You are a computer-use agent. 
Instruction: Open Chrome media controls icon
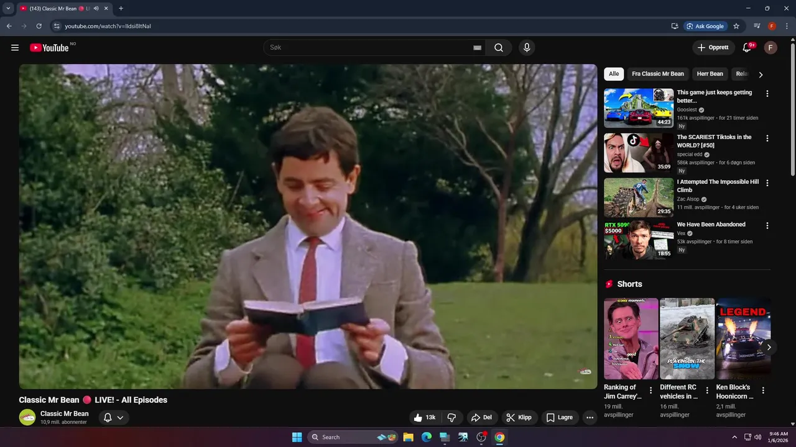[757, 26]
